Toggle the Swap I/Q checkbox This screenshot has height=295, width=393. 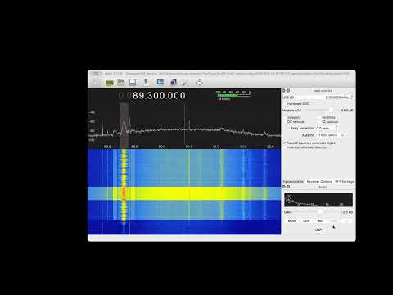291,117
